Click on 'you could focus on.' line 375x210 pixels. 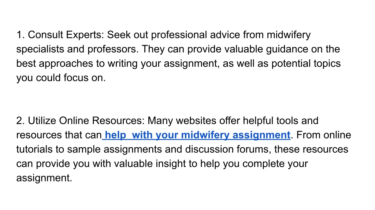point(61,78)
